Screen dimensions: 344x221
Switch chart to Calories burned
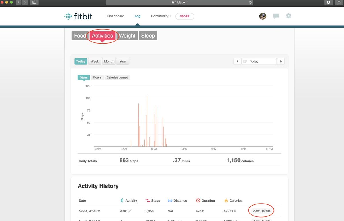tap(117, 77)
